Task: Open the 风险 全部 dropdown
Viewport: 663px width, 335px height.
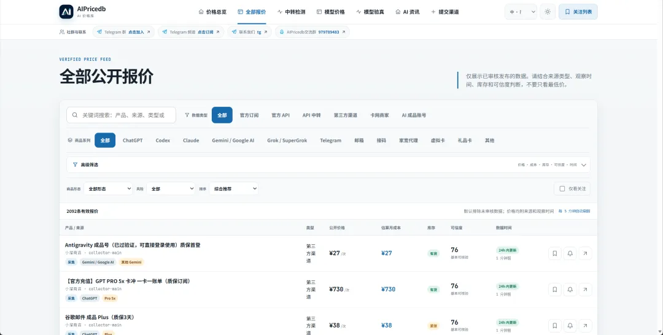Action: tap(171, 189)
